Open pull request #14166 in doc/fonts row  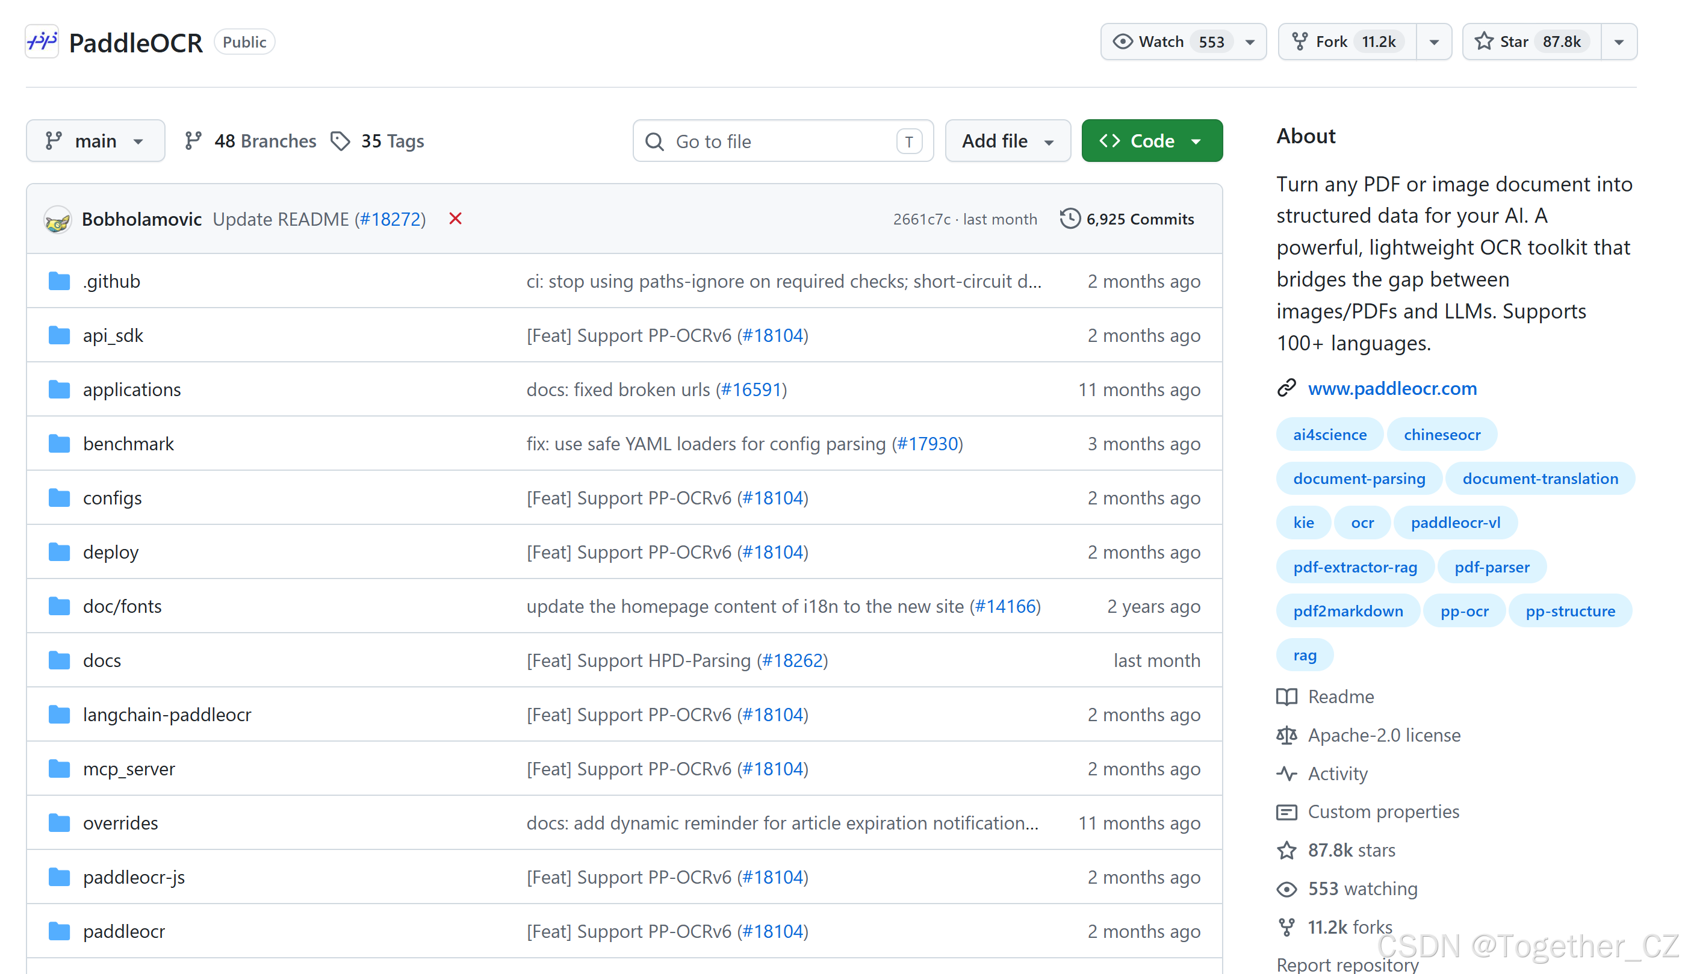tap(1005, 606)
